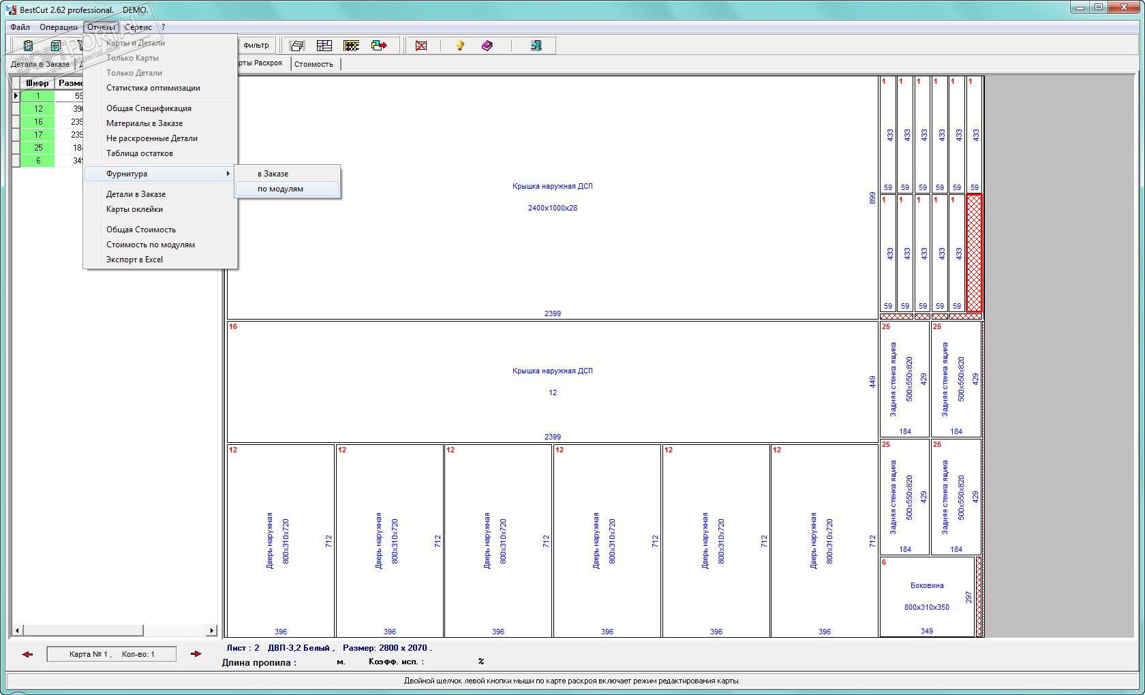
Task: Click the фильтр button
Action: click(x=256, y=46)
